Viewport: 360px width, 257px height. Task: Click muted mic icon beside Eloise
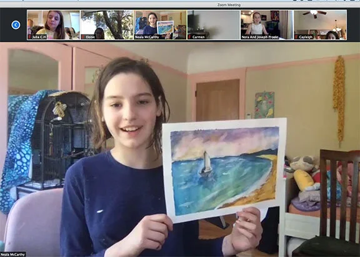pyautogui.click(x=83, y=37)
